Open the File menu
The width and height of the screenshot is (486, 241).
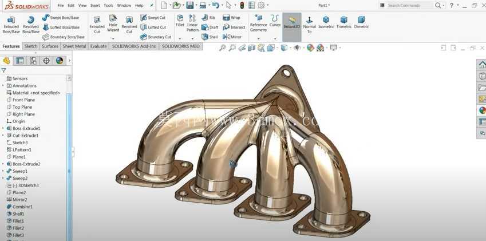click(61, 6)
